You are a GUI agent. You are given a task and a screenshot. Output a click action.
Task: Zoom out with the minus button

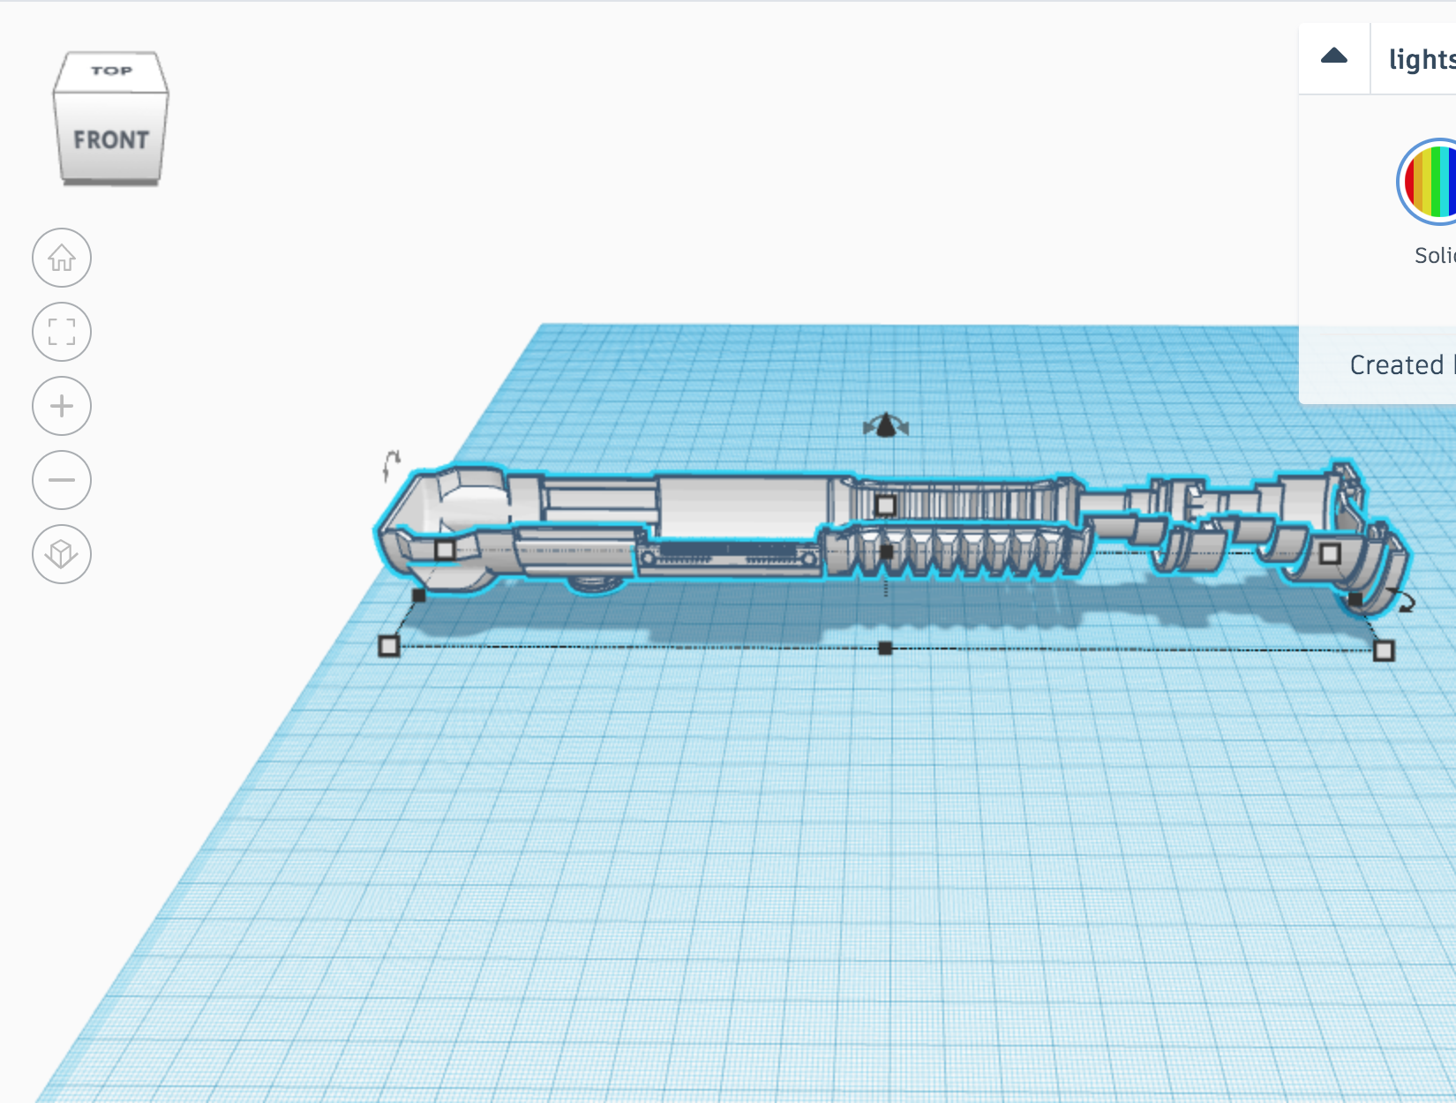pos(62,480)
